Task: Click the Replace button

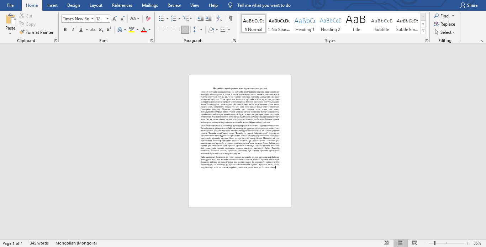Action: tap(444, 24)
